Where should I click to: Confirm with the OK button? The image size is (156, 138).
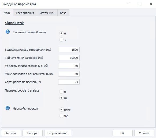tap(122, 133)
